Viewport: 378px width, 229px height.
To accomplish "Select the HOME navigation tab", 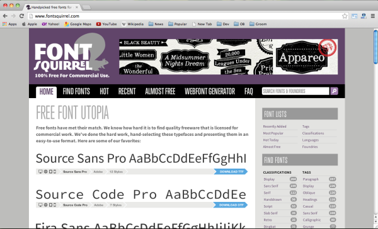I will click(46, 92).
